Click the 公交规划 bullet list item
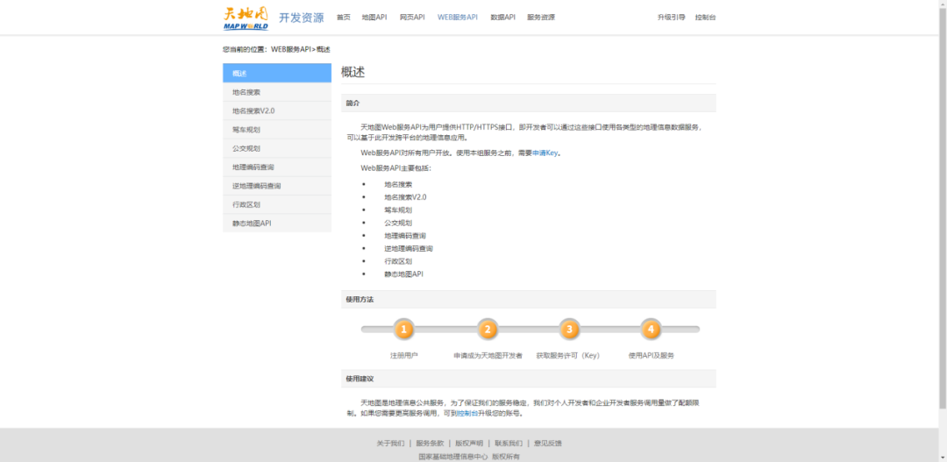Viewport: 947px width, 462px height. pos(398,223)
